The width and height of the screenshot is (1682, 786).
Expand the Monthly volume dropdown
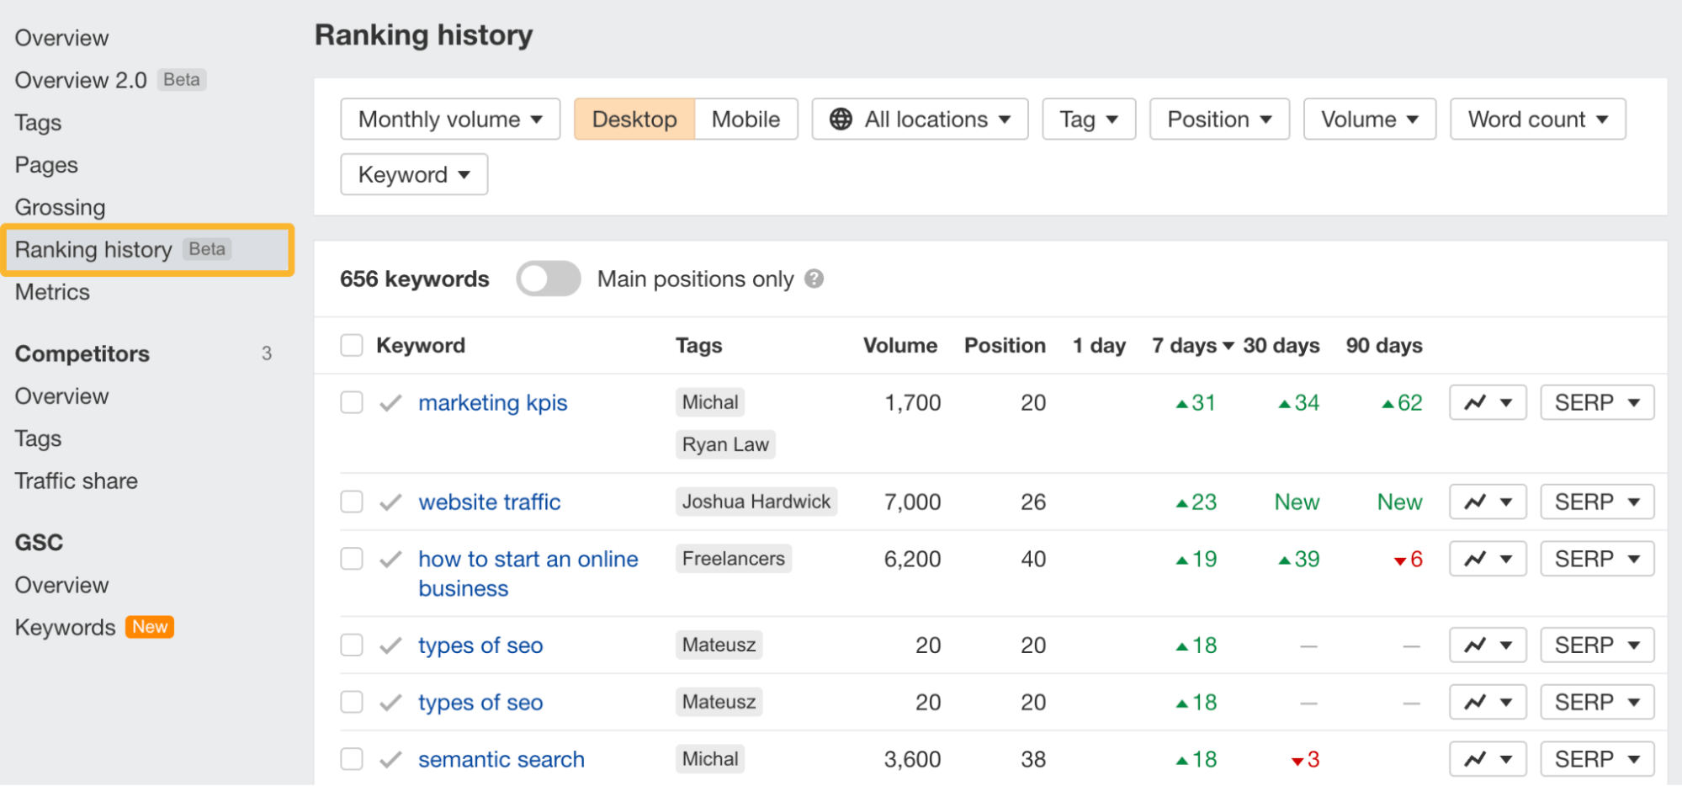(x=450, y=119)
